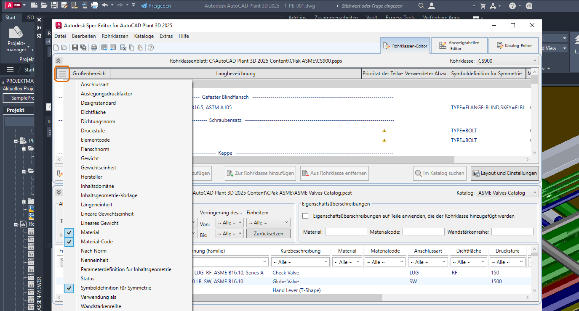Collapse the spec sheet pane with double-up arrows

[x=59, y=61]
